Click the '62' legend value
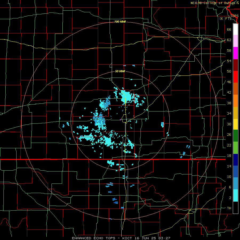This screenshot has width=240, height=240. point(229,40)
